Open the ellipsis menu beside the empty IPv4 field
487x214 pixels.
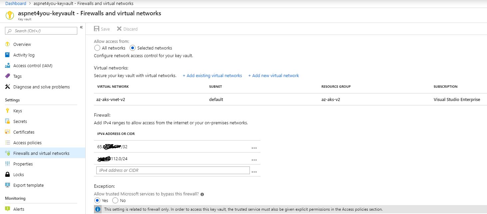254,172
